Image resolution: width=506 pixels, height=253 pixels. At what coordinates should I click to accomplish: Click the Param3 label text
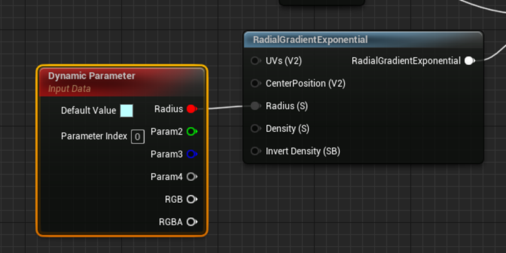coord(166,154)
